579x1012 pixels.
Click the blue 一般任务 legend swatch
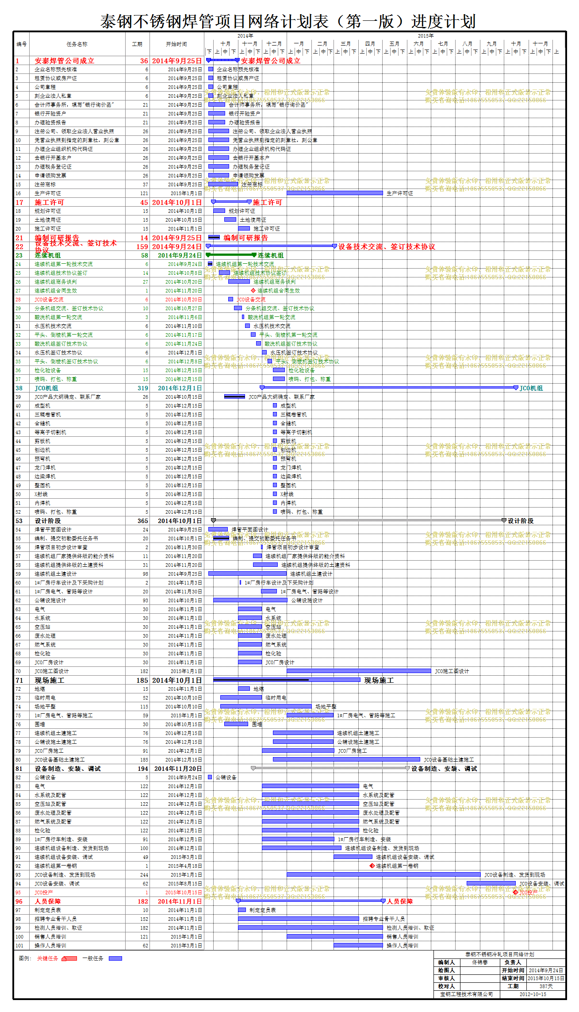point(115,958)
